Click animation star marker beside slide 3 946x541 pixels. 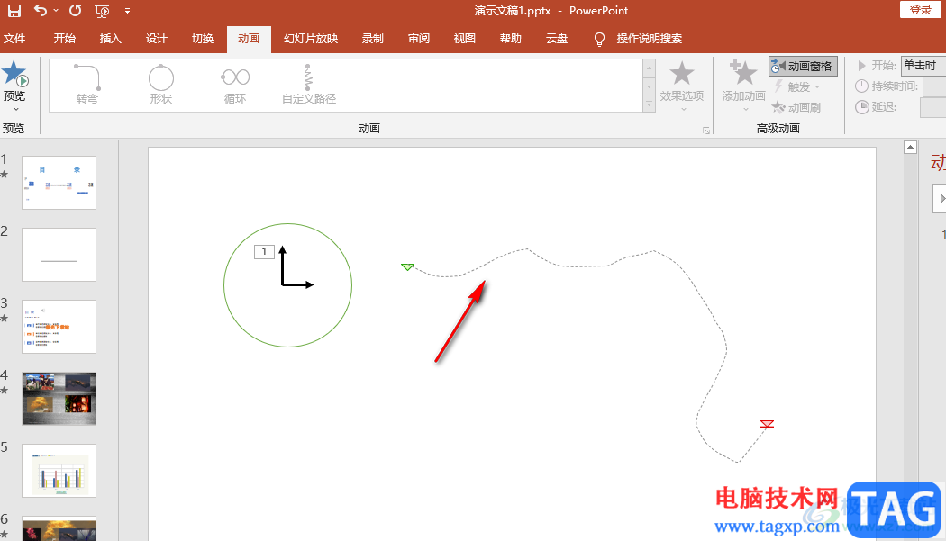[x=5, y=319]
